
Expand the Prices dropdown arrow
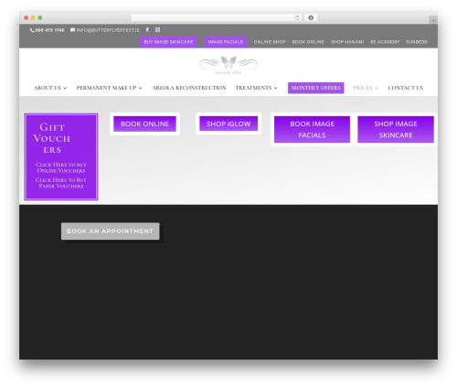[377, 88]
